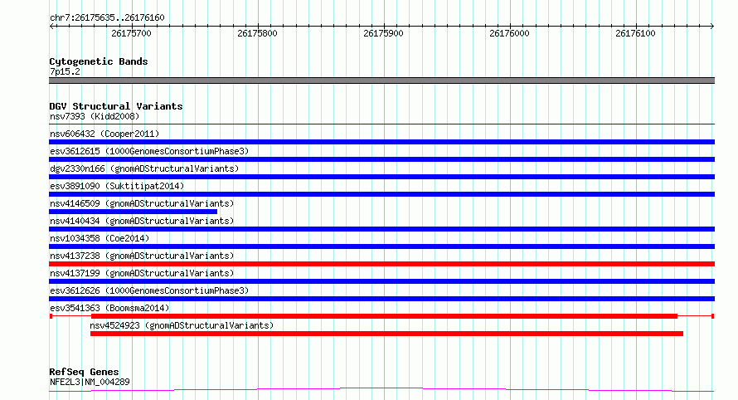Click the chr7:26175635..26176160 region label
This screenshot has width=738, height=400.
[x=107, y=18]
